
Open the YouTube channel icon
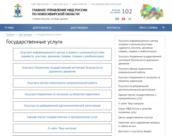[124, 19]
